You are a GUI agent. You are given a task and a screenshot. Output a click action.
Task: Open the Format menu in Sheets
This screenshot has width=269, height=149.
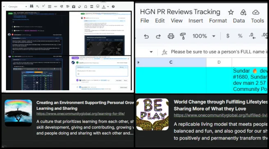(218, 21)
